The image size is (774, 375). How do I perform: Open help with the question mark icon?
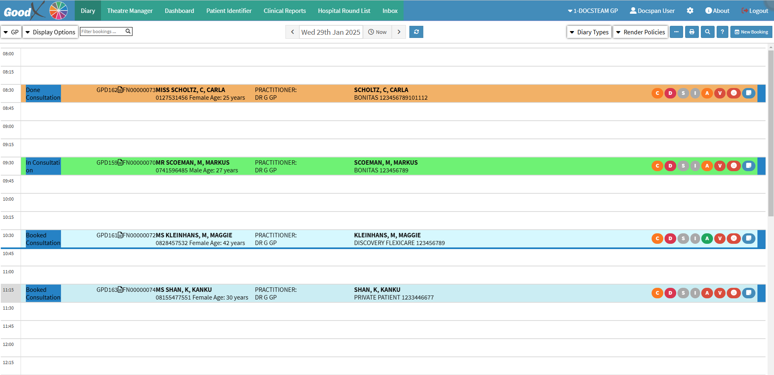722,32
